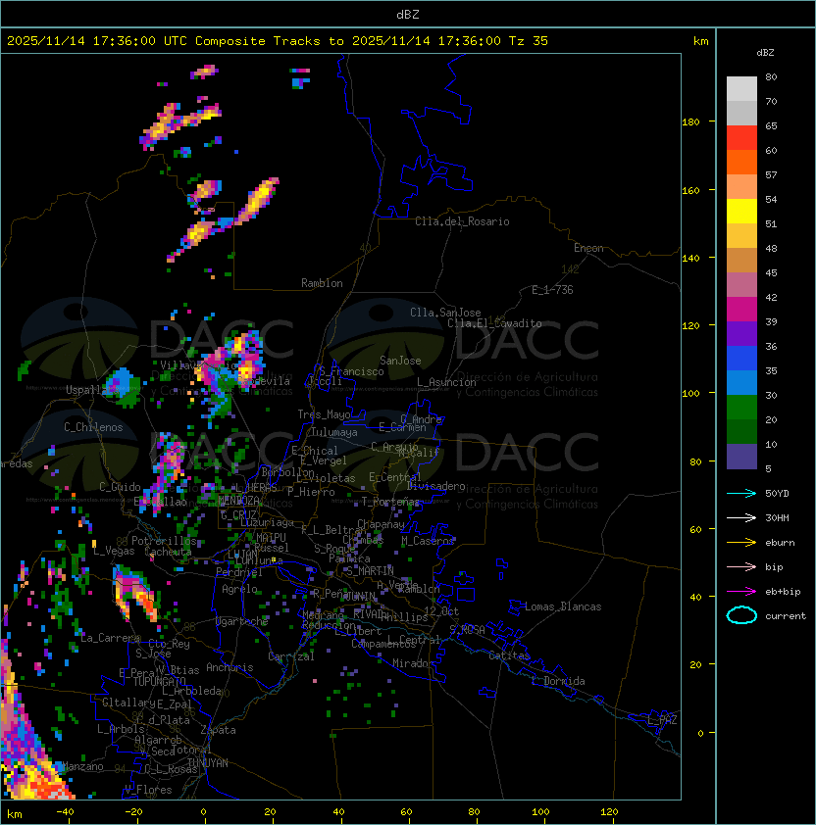Click the 'V_Flores' map label

(148, 790)
